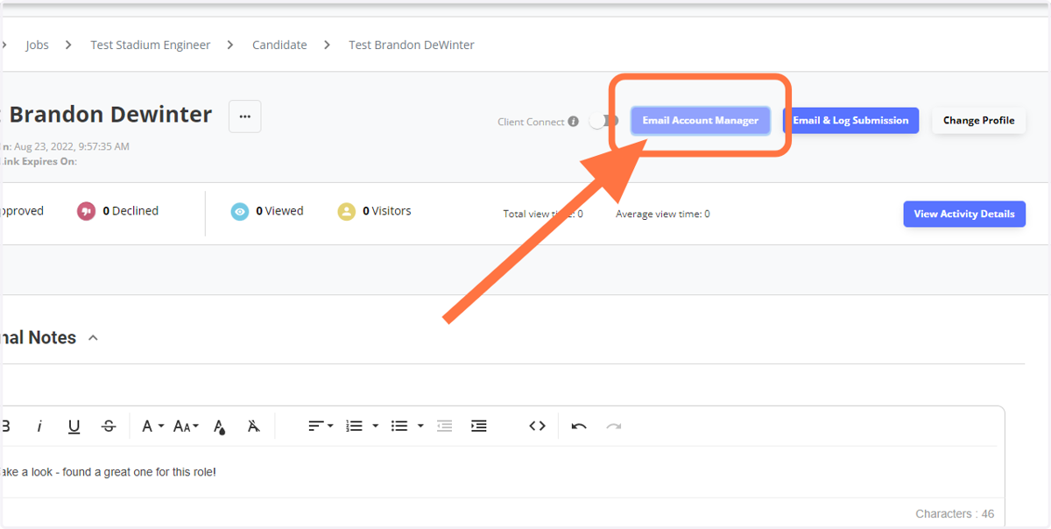Switch to code view

[537, 426]
